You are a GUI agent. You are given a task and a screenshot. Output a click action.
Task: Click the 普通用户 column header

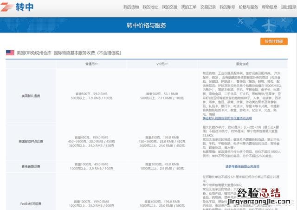click(x=91, y=64)
